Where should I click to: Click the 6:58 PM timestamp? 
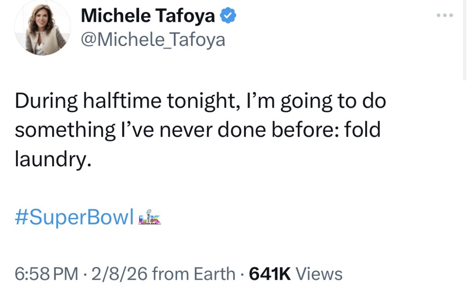(46, 274)
